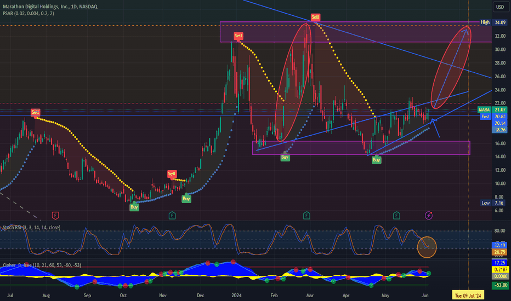Click the MARA 21.07 last price tag
Screen dimensions: 511x301
point(492,109)
